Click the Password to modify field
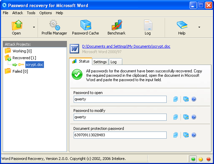Screen dimensions: 214x164 (120, 117)
